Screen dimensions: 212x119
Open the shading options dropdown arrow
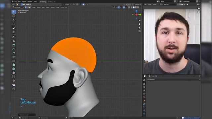pyautogui.click(x=140, y=7)
